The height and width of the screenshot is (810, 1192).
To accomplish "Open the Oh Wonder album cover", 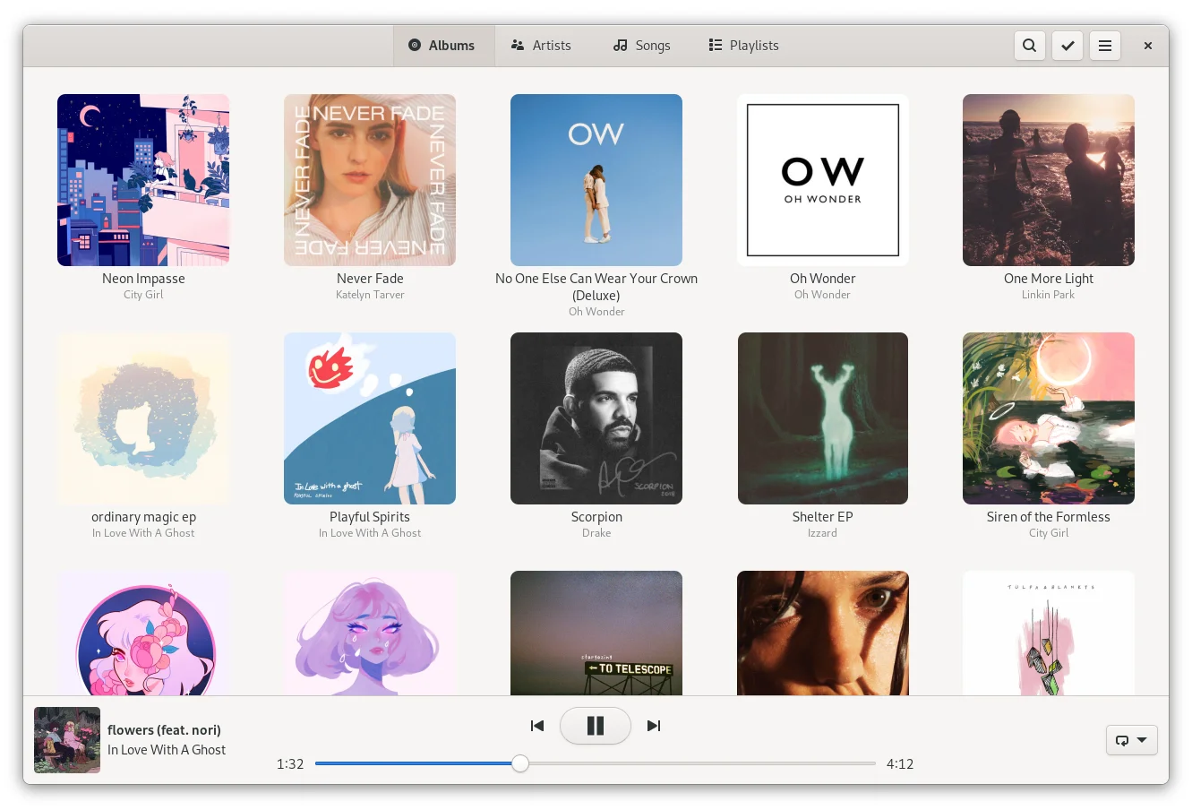I will [x=822, y=180].
